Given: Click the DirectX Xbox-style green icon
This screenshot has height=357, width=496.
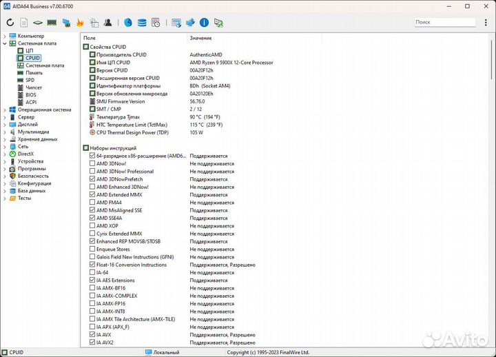Looking at the screenshot, I should coord(12,154).
